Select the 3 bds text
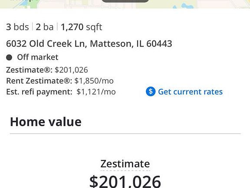This screenshot has width=250, height=188. pyautogui.click(x=17, y=27)
